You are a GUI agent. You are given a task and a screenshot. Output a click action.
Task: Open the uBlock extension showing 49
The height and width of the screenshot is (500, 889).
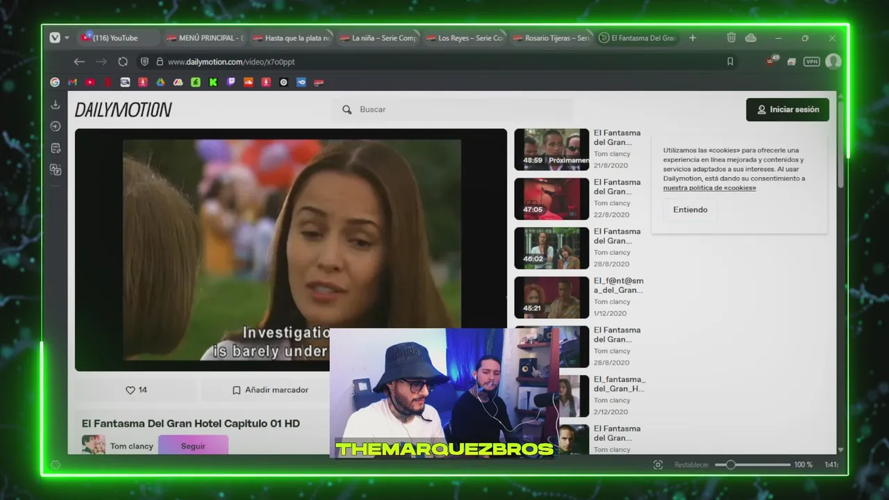tap(771, 61)
